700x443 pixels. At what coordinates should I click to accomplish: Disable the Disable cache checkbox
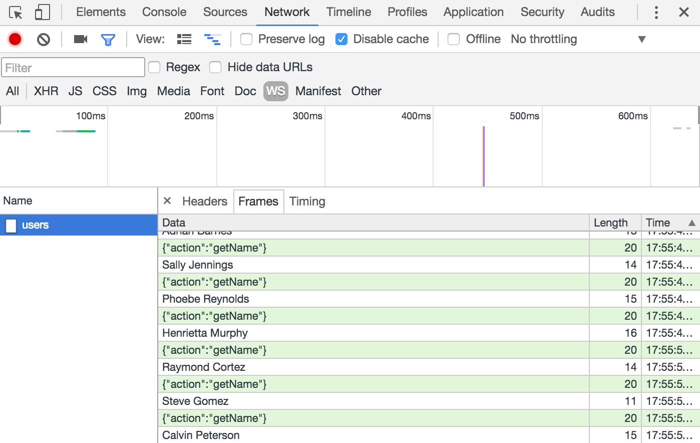[x=341, y=39]
